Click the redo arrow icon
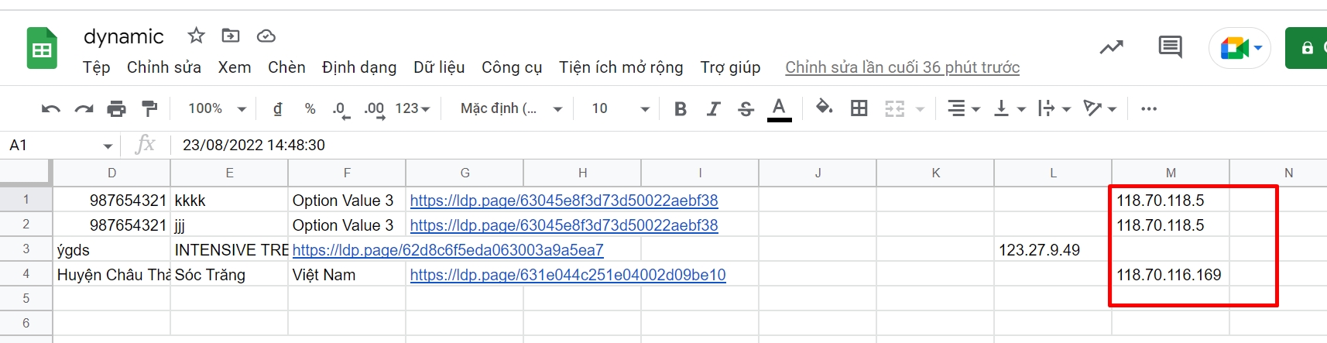The image size is (1327, 343). click(84, 109)
